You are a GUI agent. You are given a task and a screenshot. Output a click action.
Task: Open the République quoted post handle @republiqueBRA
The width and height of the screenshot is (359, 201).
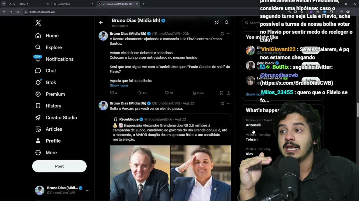[x=158, y=119]
